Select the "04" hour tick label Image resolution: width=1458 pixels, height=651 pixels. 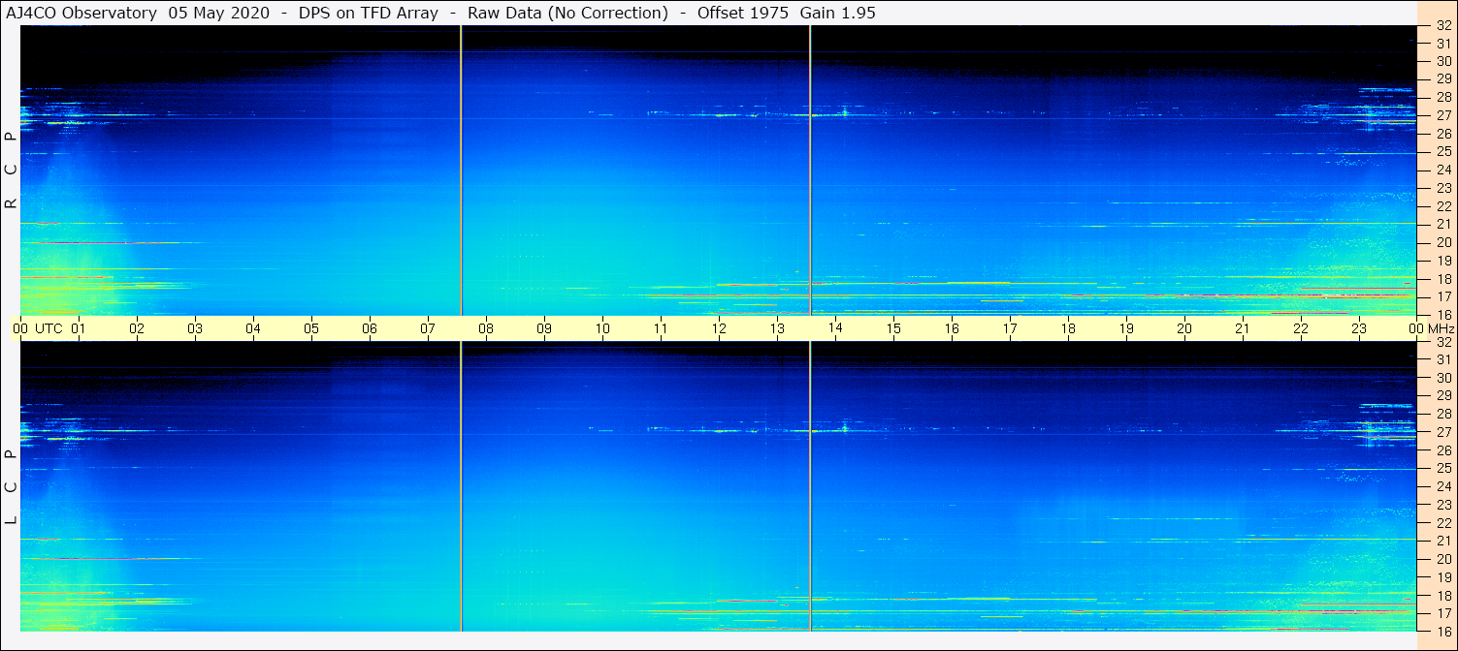pyautogui.click(x=253, y=328)
